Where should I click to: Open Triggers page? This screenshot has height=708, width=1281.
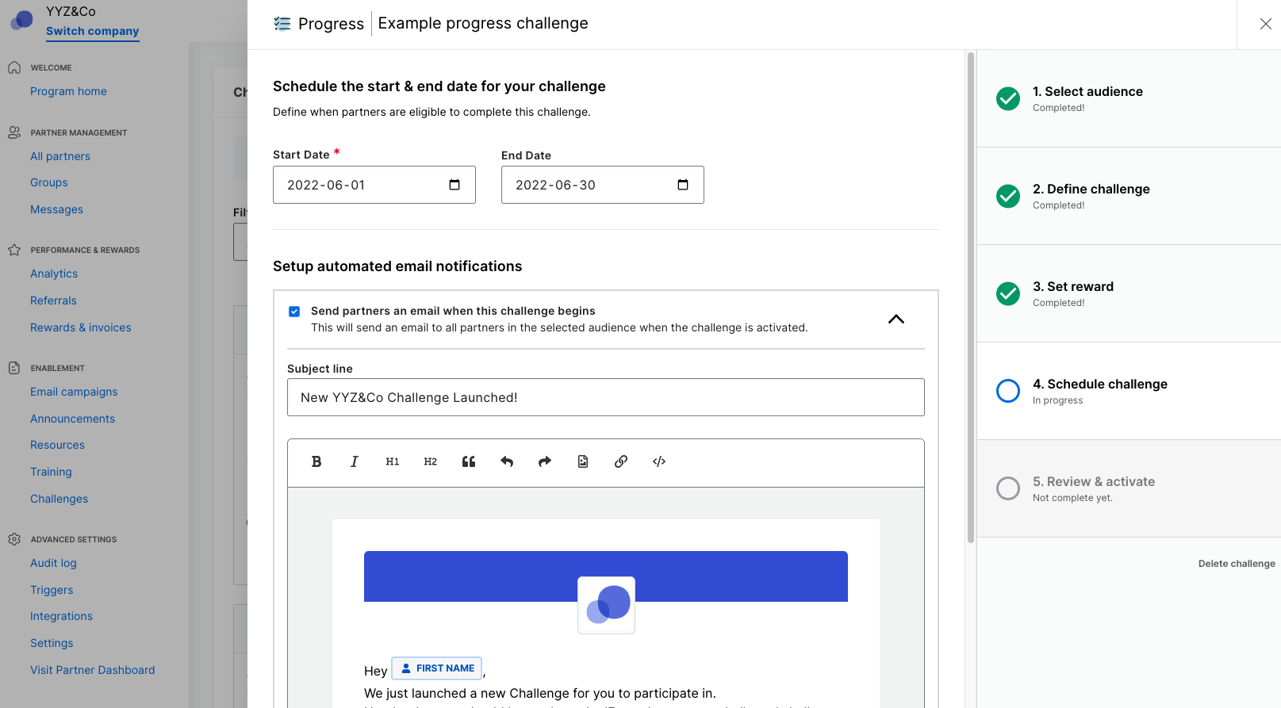pos(52,590)
